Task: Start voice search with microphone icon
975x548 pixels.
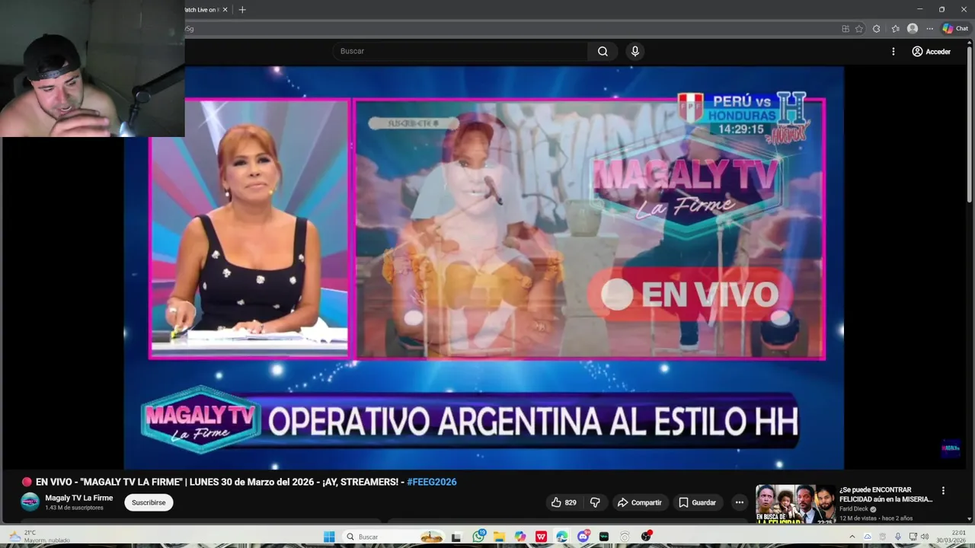Action: [x=635, y=51]
